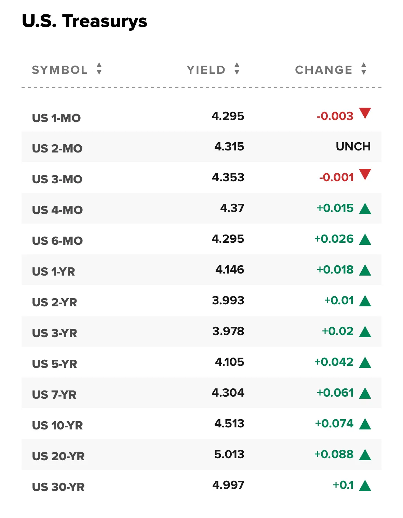Click green up arrow for US 30-YR
The image size is (403, 518).
365,485
